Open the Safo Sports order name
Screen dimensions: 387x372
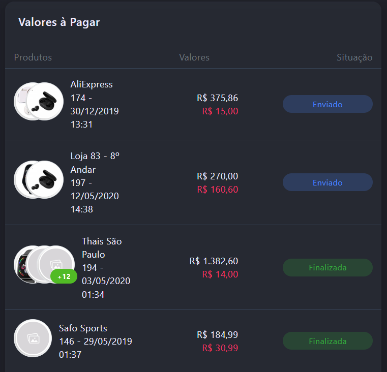tap(83, 328)
